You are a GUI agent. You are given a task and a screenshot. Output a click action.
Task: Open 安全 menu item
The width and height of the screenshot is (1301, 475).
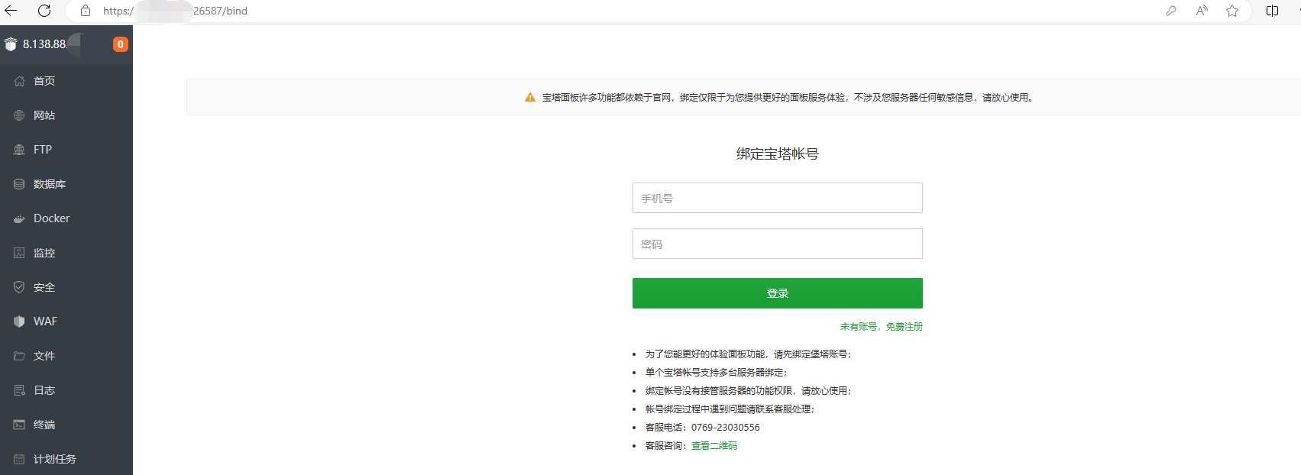pyautogui.click(x=66, y=287)
